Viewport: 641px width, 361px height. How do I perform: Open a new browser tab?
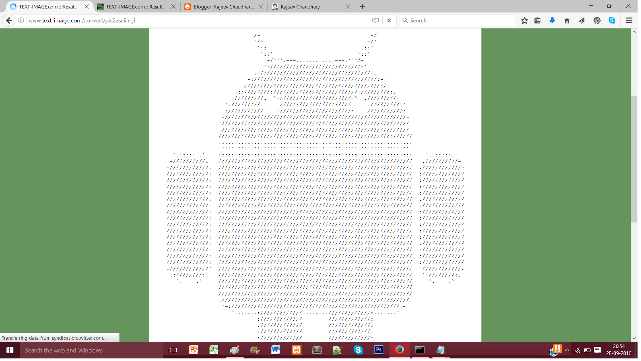pos(362,6)
